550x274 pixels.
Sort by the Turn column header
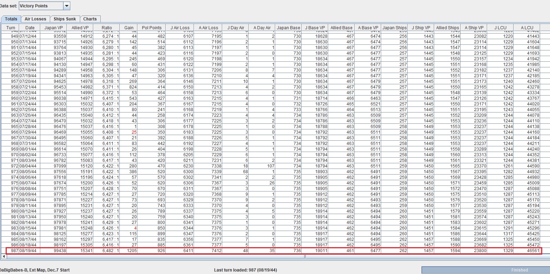11,28
